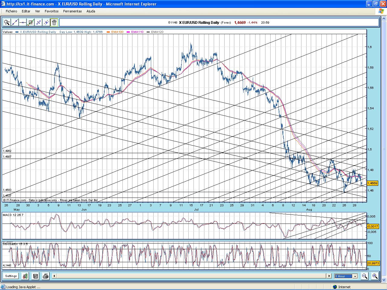This screenshot has width=387, height=290.
Task: Click the '1,4527' horizontal line level label
Action: [7, 196]
